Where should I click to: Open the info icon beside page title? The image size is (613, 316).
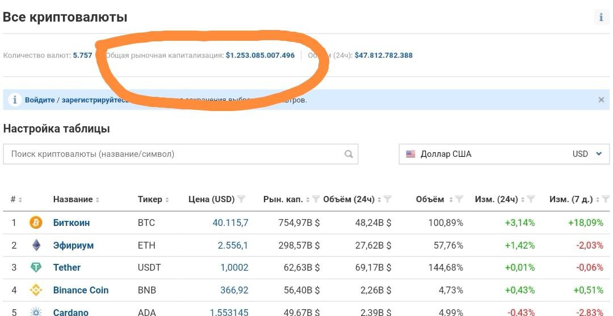point(601,17)
